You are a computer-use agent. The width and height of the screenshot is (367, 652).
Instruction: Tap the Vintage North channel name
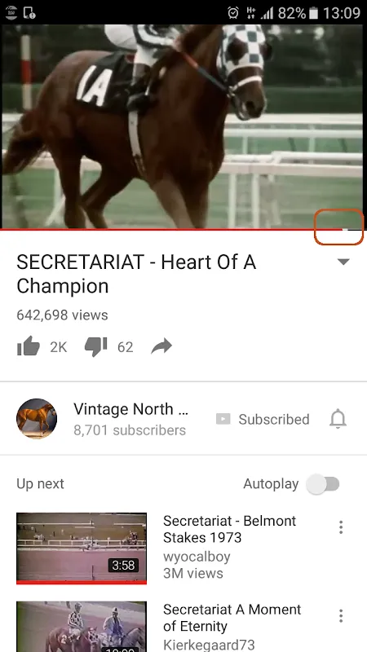pyautogui.click(x=130, y=409)
